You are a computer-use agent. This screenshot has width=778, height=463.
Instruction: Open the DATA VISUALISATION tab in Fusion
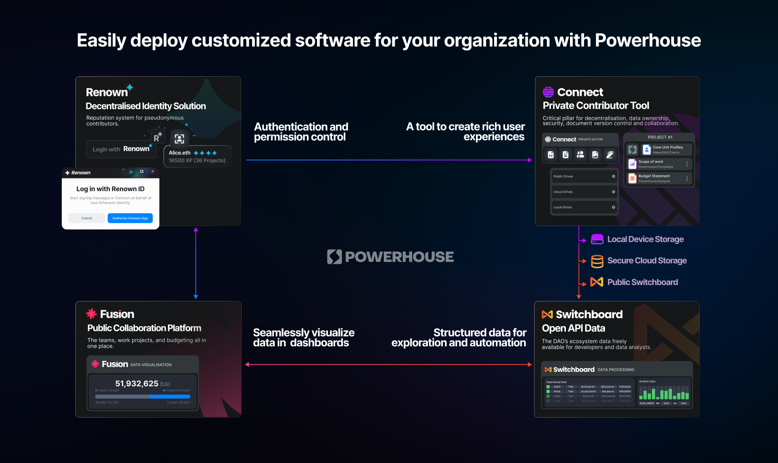[x=151, y=364]
